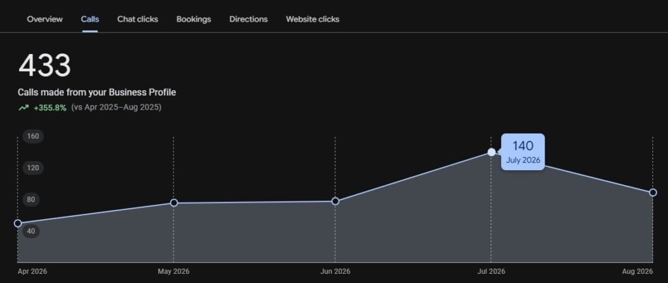Click the 'Apr 2026' x-axis label
668x283 pixels.
(x=33, y=271)
